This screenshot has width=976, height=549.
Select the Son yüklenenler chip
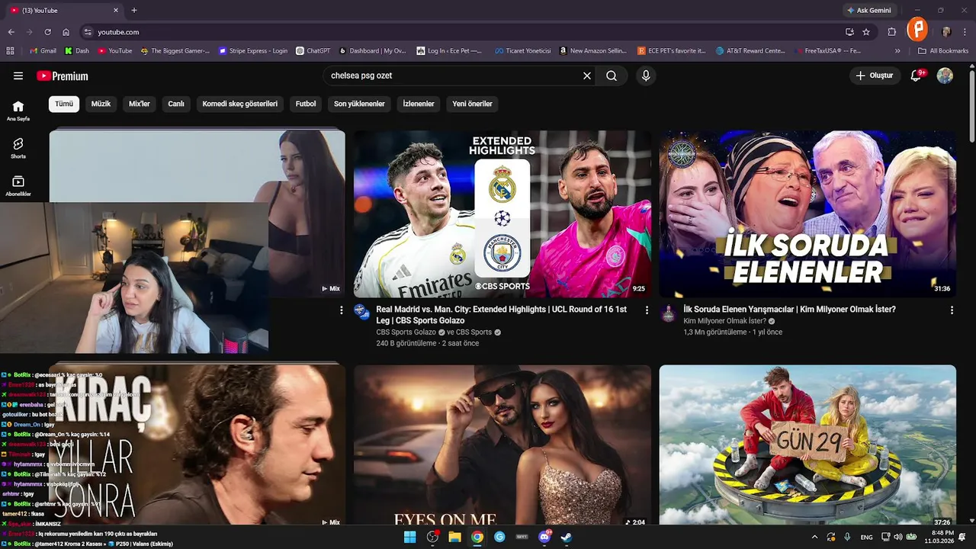pos(359,104)
